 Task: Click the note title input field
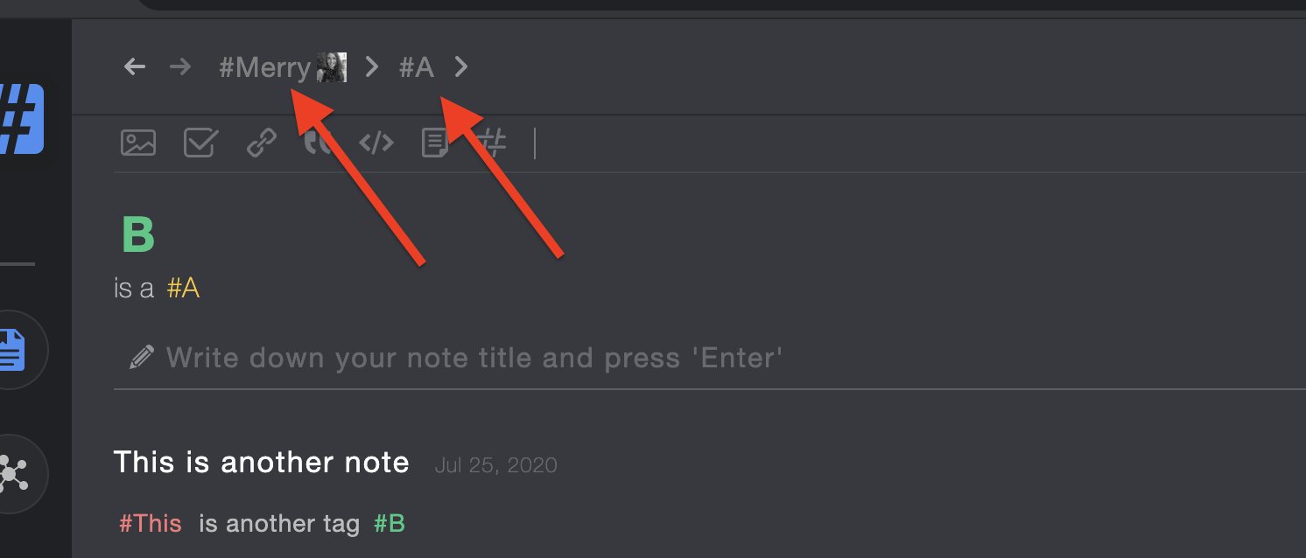pyautogui.click(x=709, y=358)
